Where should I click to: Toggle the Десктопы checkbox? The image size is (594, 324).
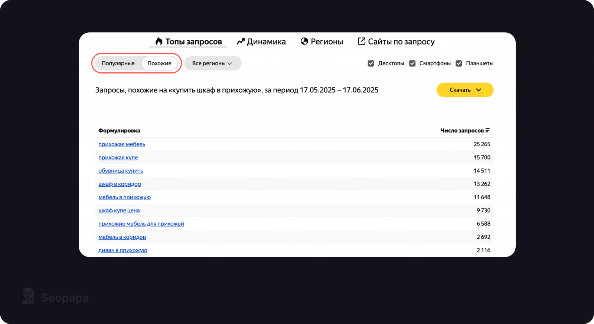click(371, 63)
